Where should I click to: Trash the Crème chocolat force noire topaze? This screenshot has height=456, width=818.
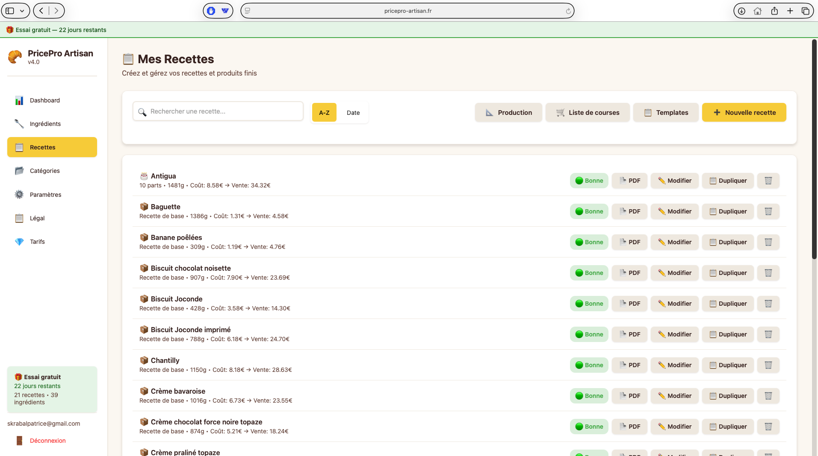[x=768, y=427]
